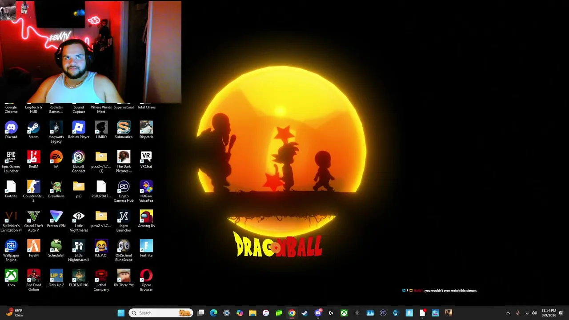
Task: Open Task View from the taskbar
Action: coord(201,313)
